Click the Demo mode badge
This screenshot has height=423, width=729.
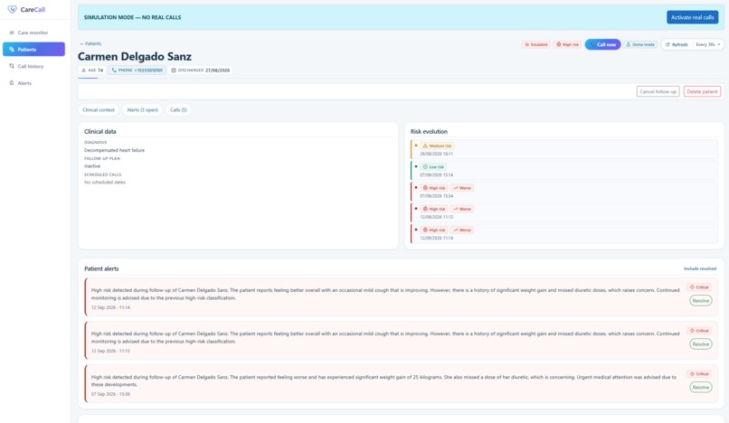[x=640, y=44]
